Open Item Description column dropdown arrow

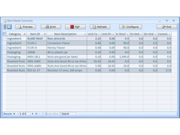(x=85, y=34)
